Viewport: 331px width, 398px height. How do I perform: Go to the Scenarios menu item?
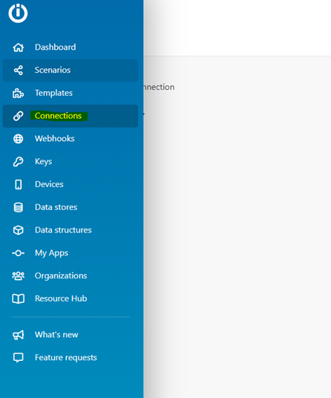tap(71, 71)
